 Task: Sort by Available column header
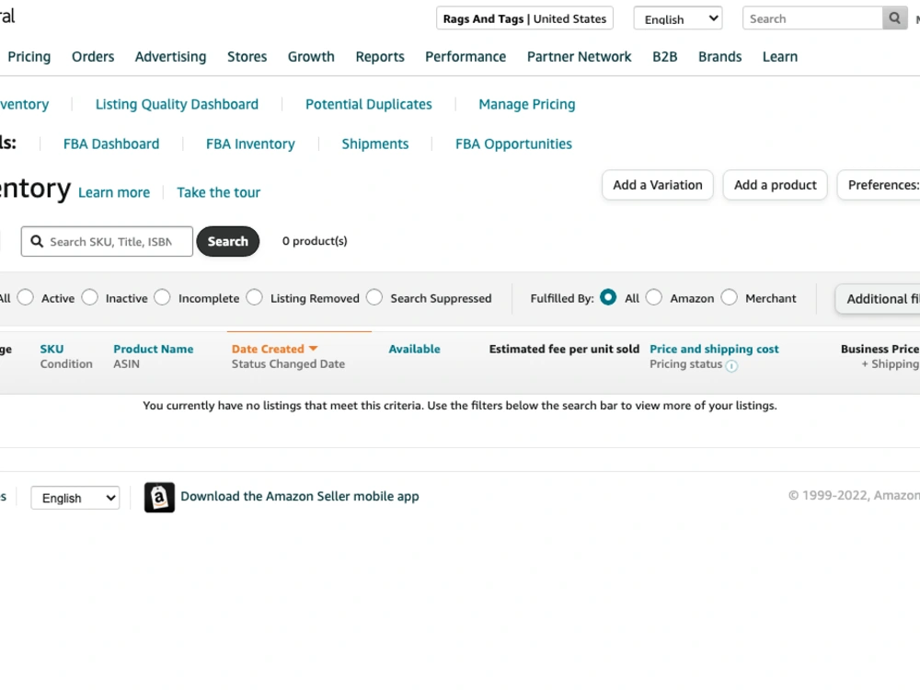(x=414, y=349)
